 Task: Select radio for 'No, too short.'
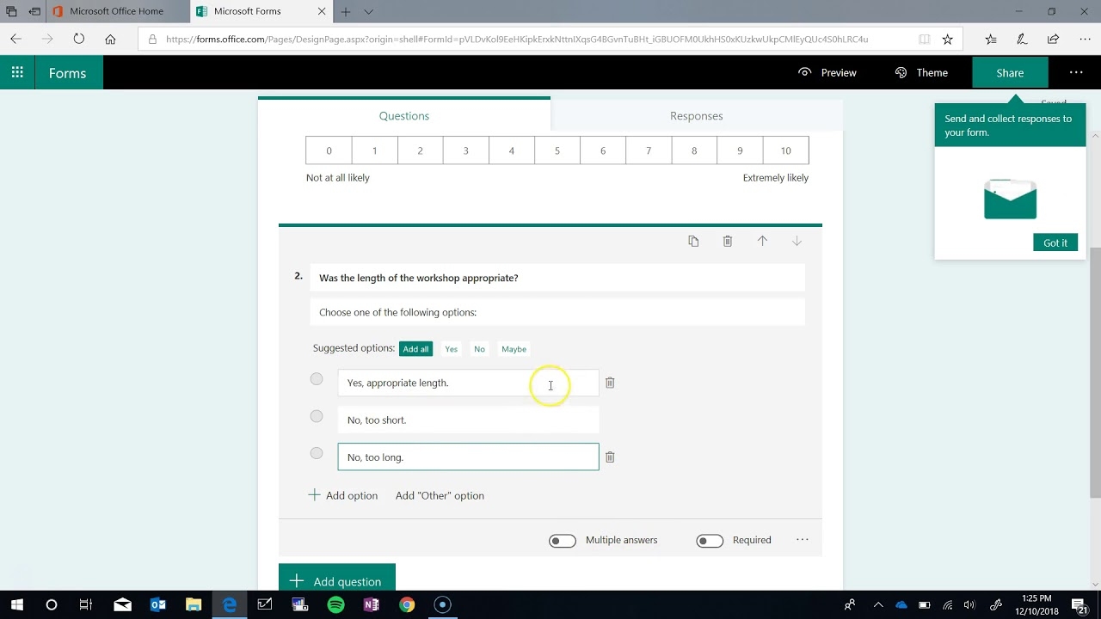click(317, 416)
